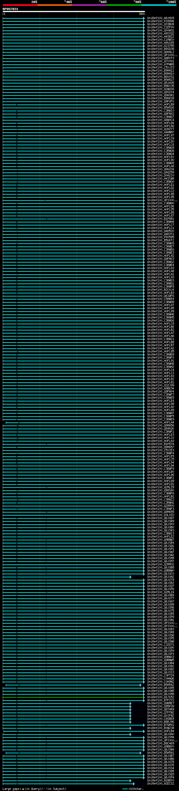The height and width of the screenshot is (791, 179).
Task: Open UniRef100_Q9FUF0 hit
Action: (161, 101)
